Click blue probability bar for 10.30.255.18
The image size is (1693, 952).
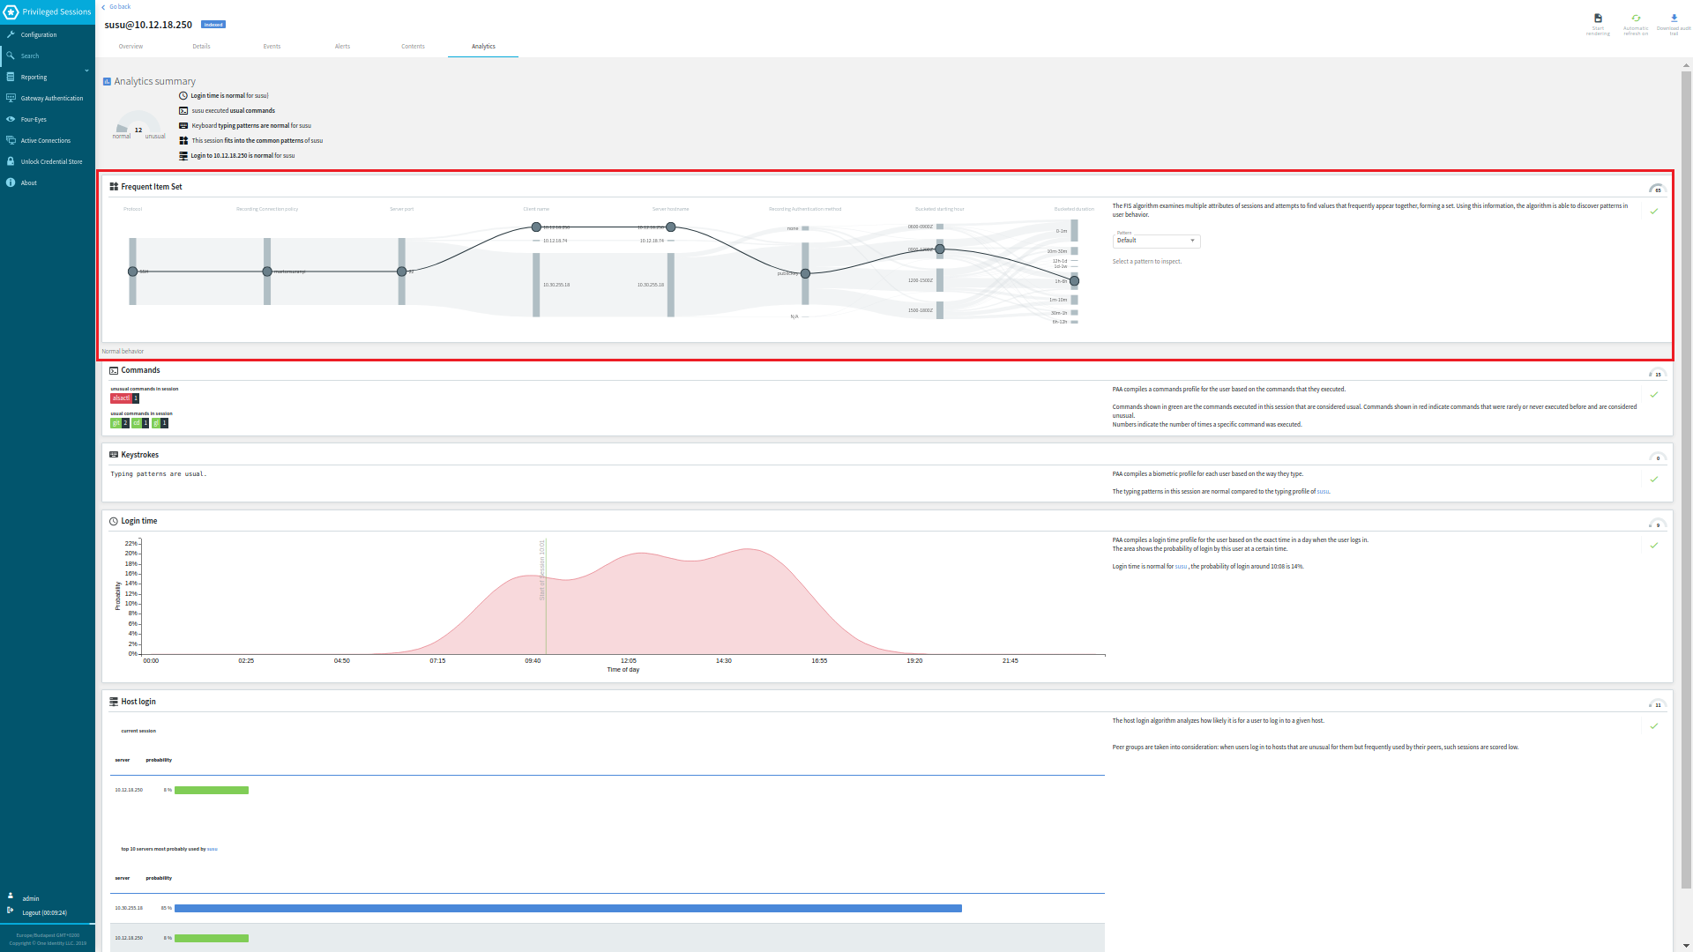coord(568,908)
